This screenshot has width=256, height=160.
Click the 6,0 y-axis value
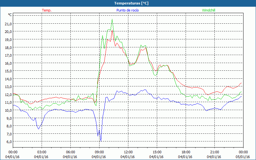[x=9, y=142]
